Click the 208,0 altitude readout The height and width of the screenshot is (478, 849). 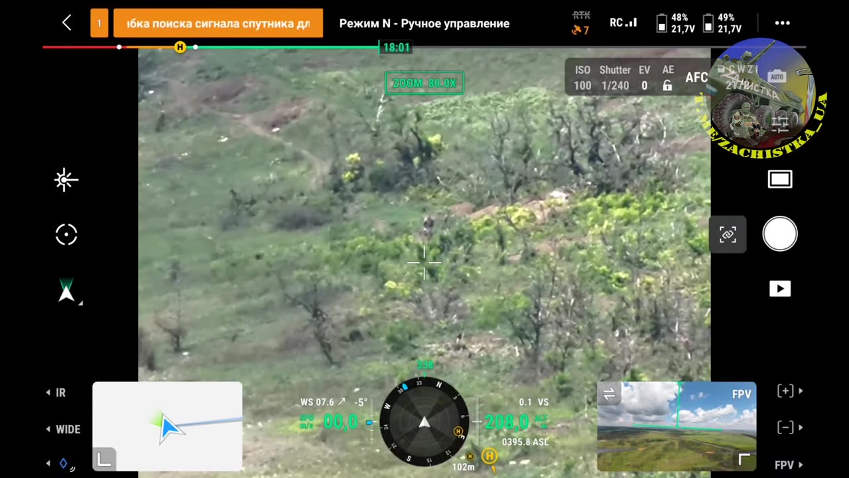pos(507,422)
